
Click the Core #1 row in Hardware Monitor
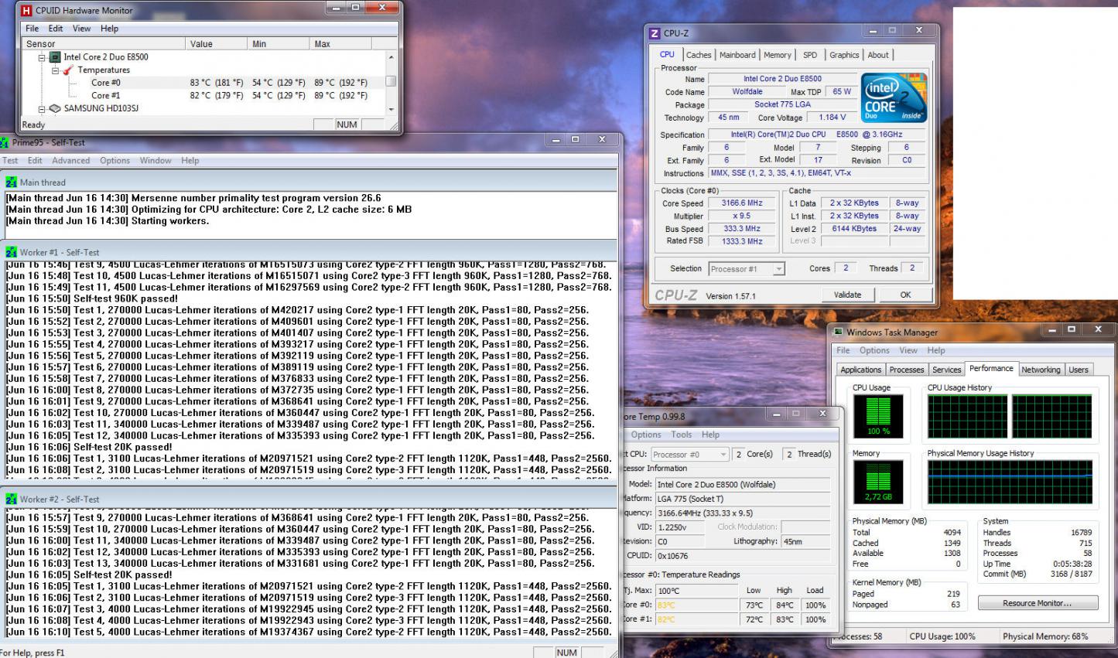203,96
